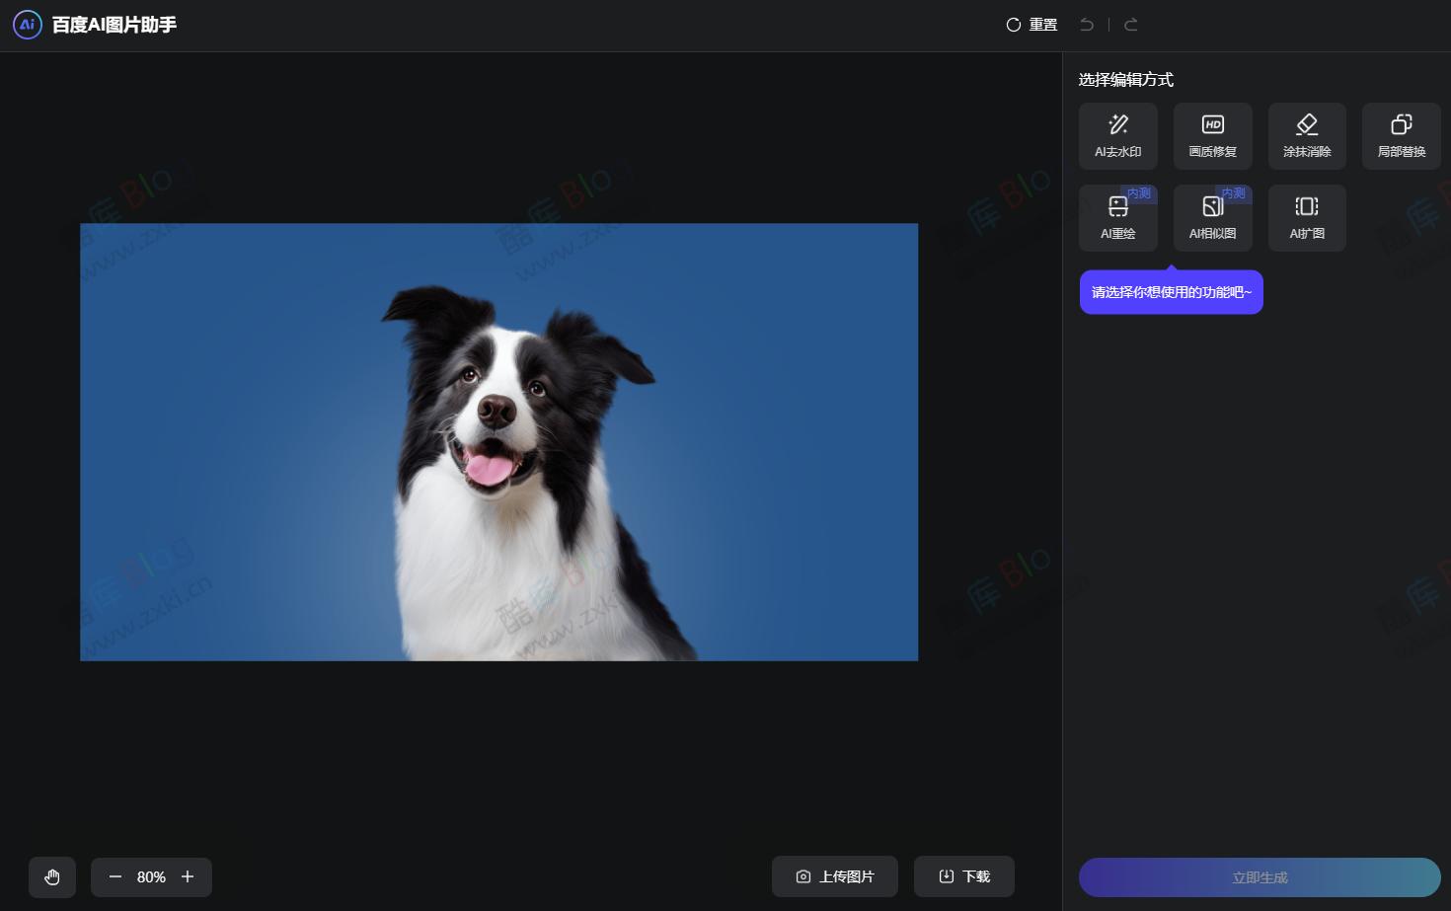Click the 上传图片 upload button
The height and width of the screenshot is (911, 1451).
click(835, 876)
